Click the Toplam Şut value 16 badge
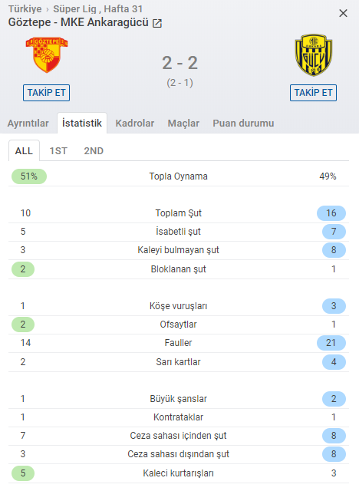Image resolution: width=359 pixels, height=491 pixels. tap(331, 213)
